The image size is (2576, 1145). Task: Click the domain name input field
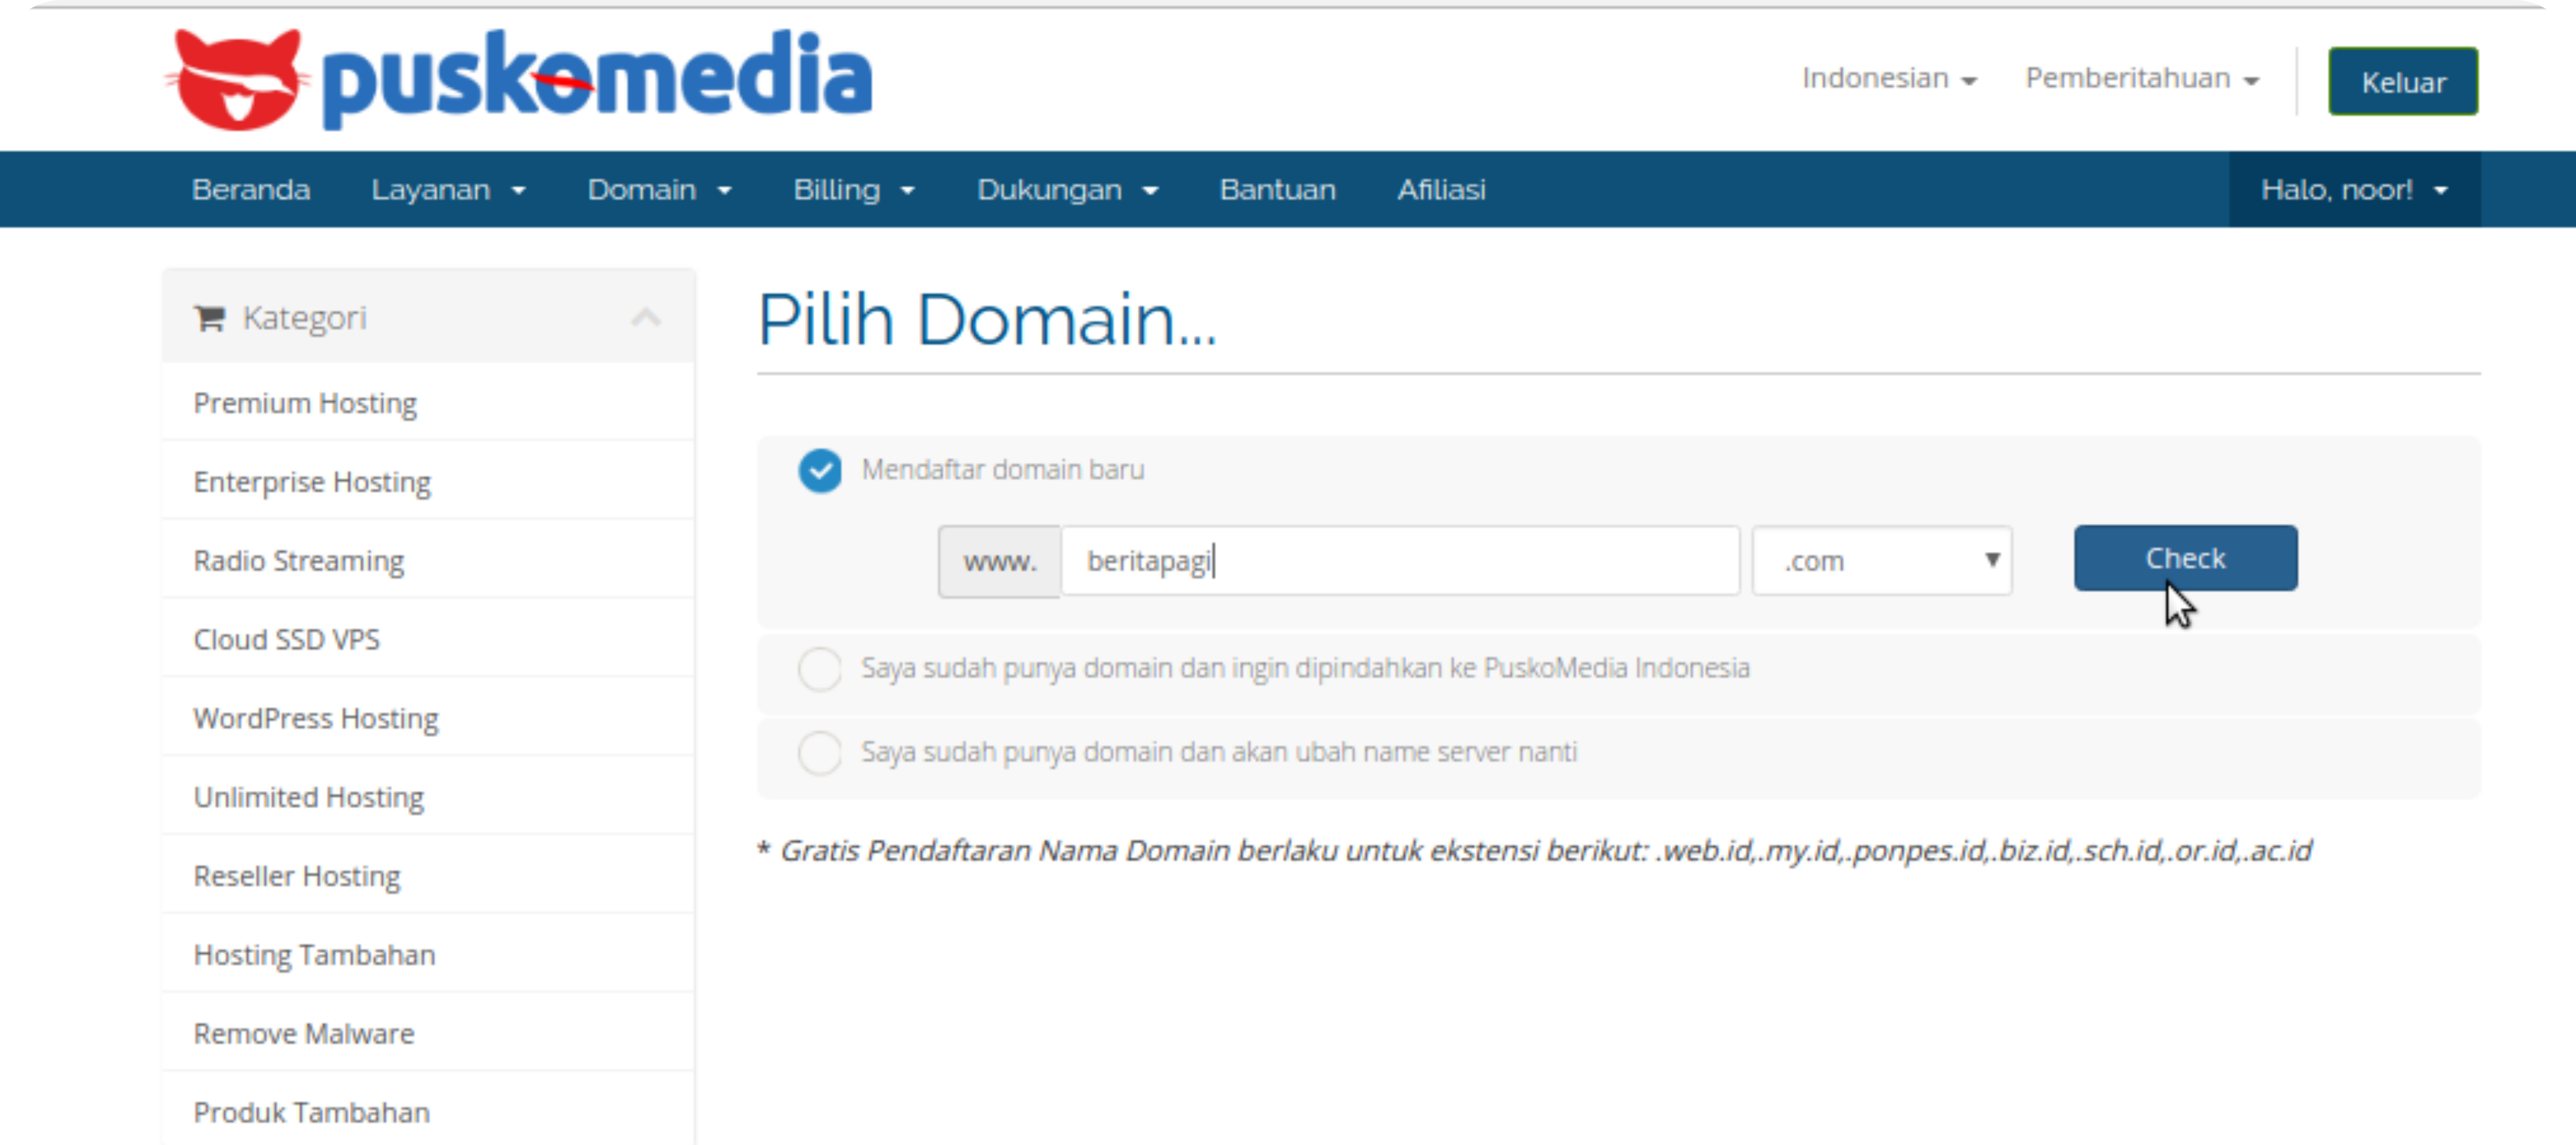(x=1400, y=561)
